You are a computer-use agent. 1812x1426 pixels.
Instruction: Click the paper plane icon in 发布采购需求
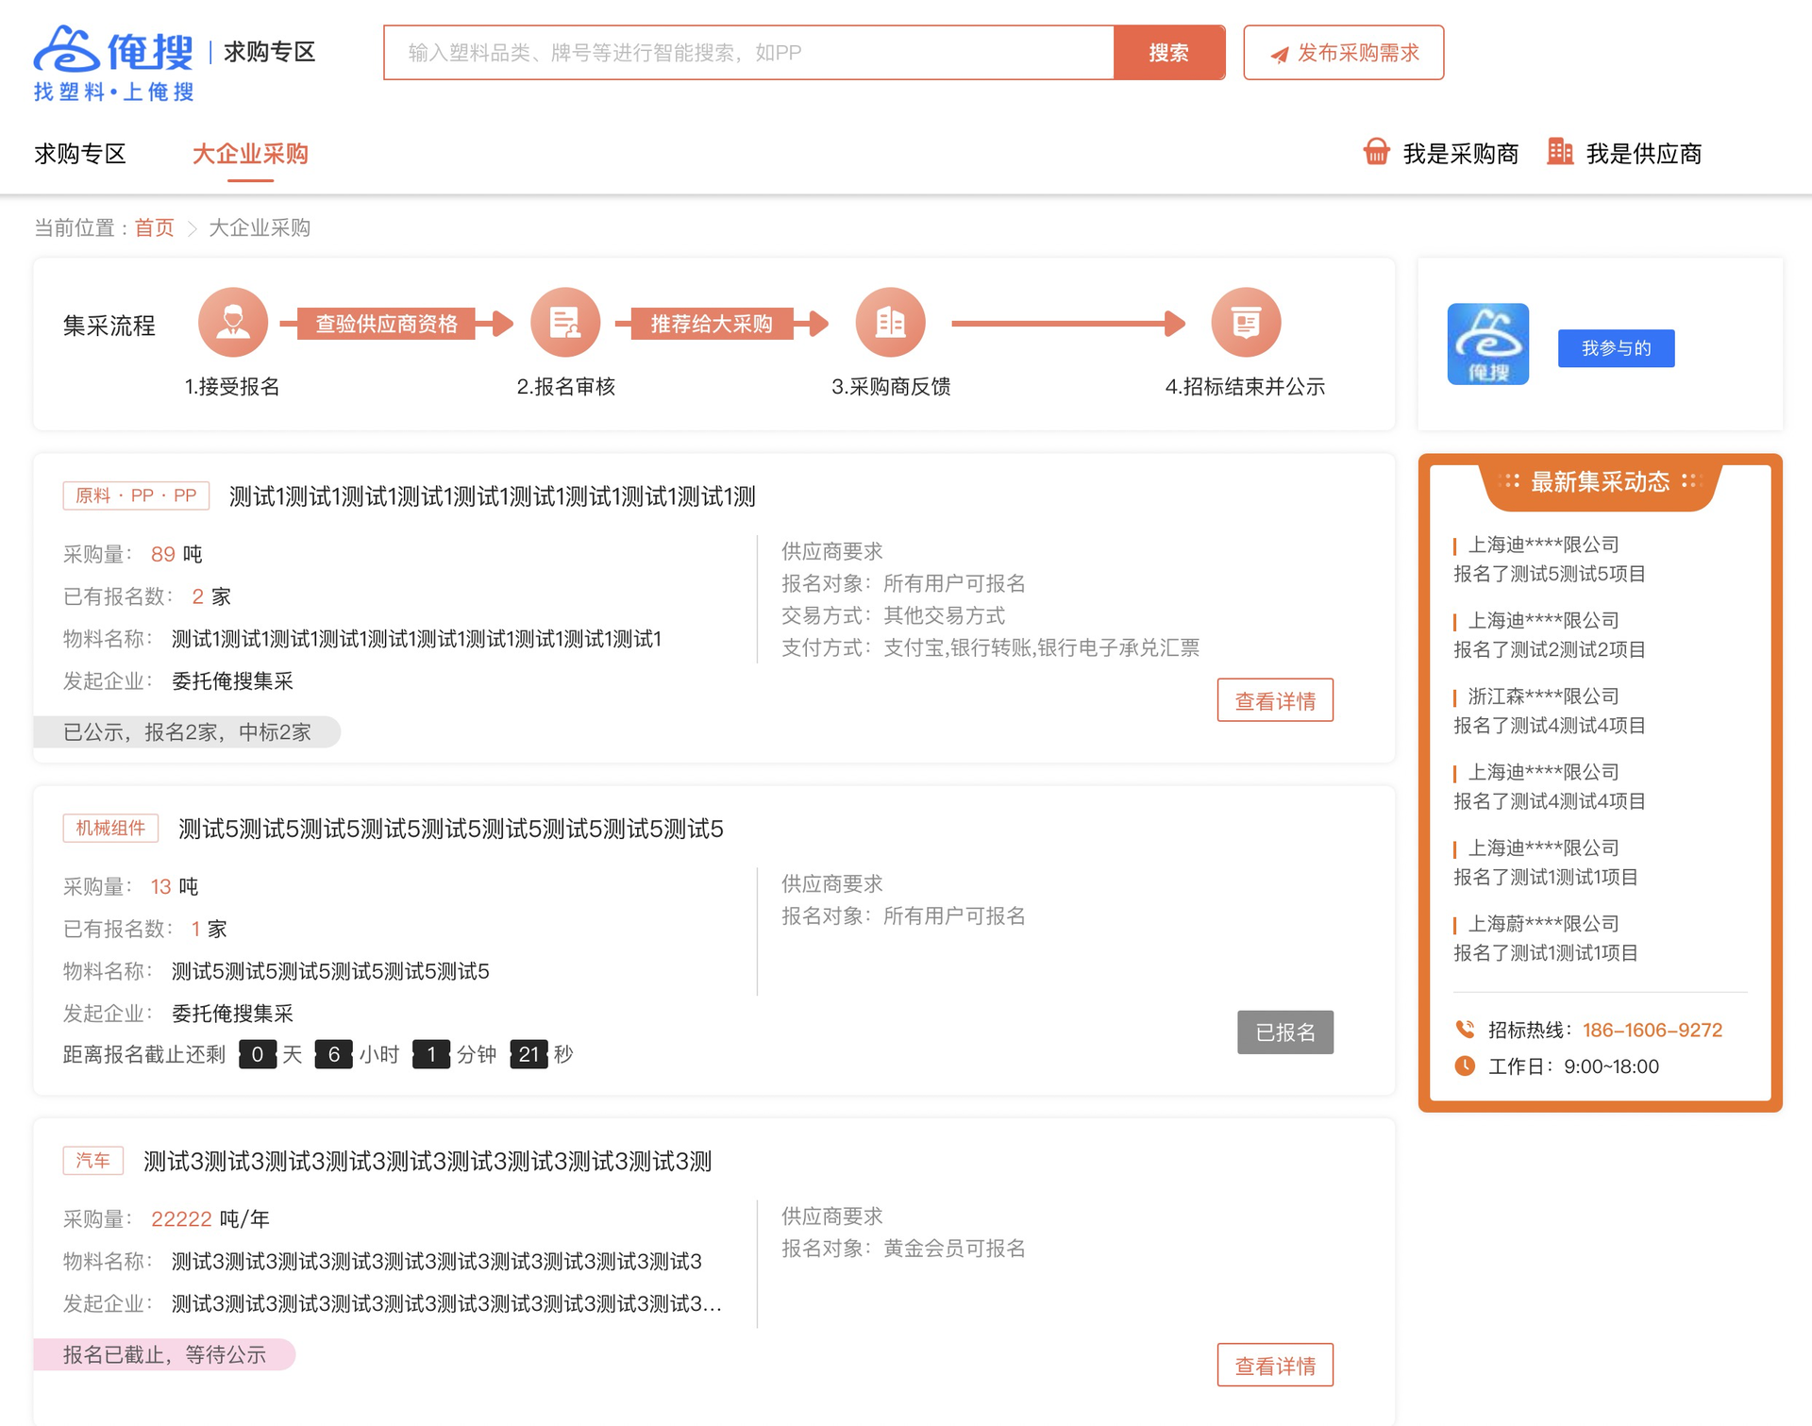click(x=1279, y=55)
